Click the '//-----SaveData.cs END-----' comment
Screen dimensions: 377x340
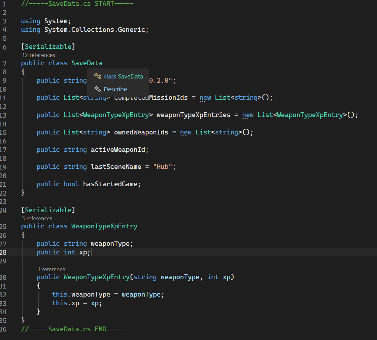coord(73,329)
